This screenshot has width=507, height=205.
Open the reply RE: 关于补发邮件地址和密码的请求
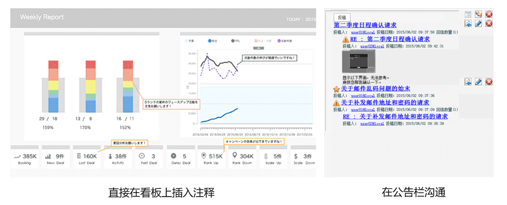point(395,116)
